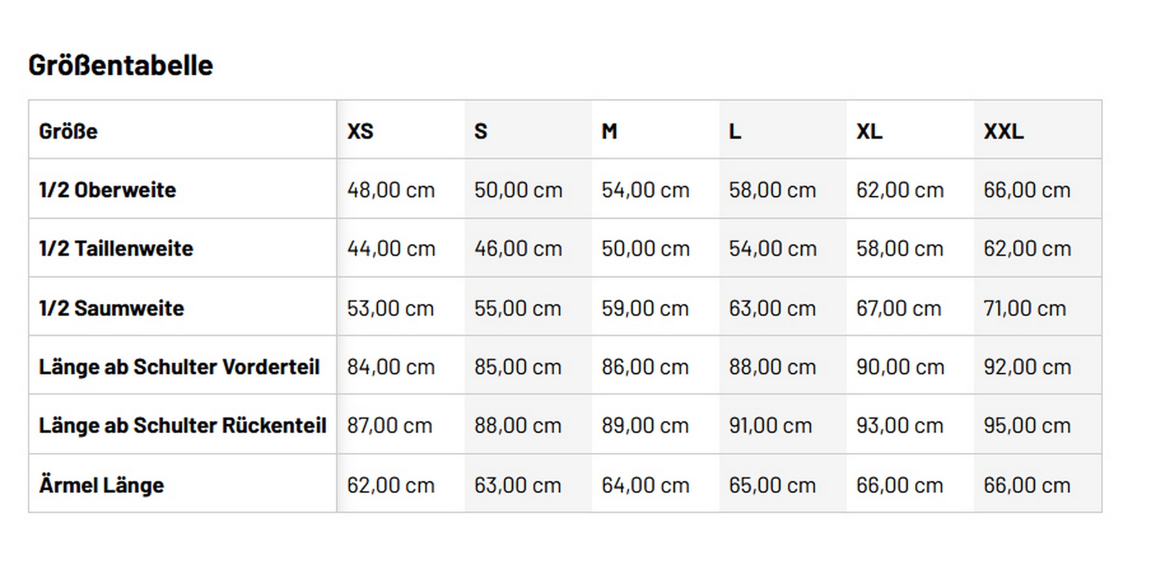
Task: Select the L size column header
Action: point(735,131)
